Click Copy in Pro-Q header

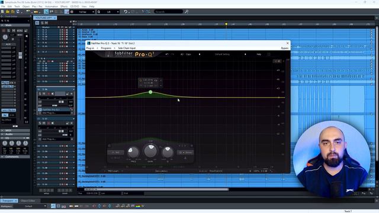[x=188, y=54]
